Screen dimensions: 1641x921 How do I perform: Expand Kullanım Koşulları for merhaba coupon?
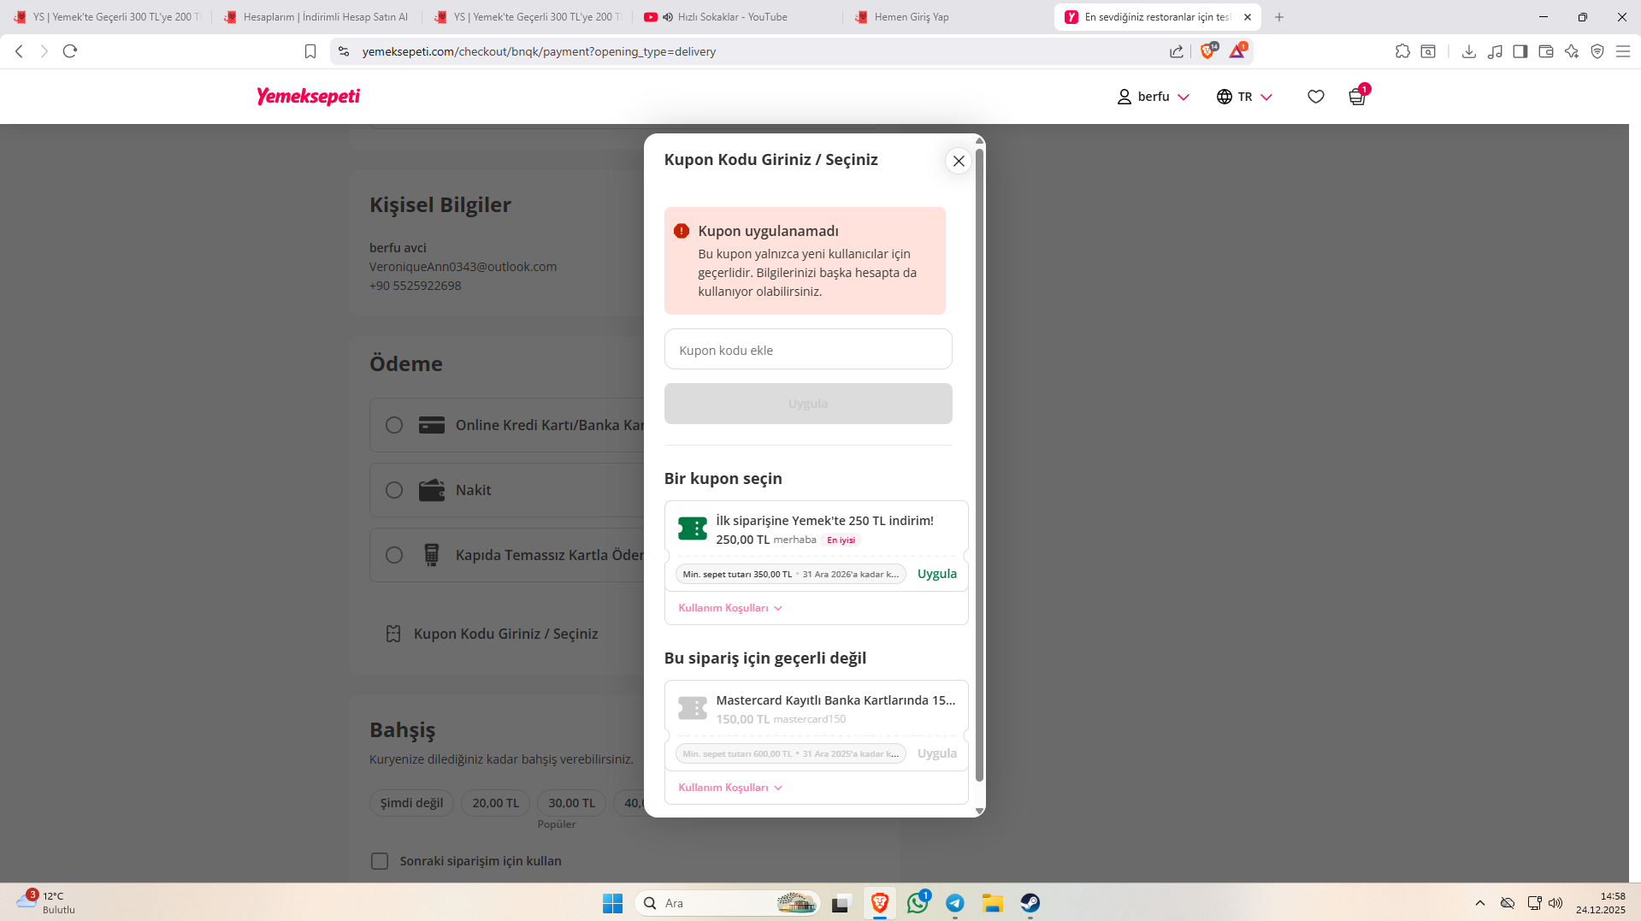tap(730, 608)
